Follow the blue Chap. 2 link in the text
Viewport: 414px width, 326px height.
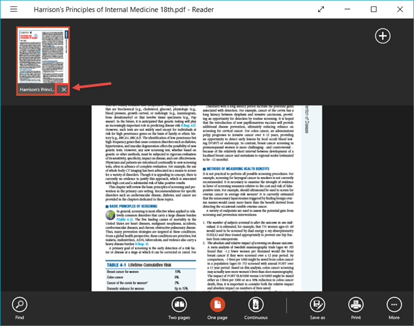point(142,244)
